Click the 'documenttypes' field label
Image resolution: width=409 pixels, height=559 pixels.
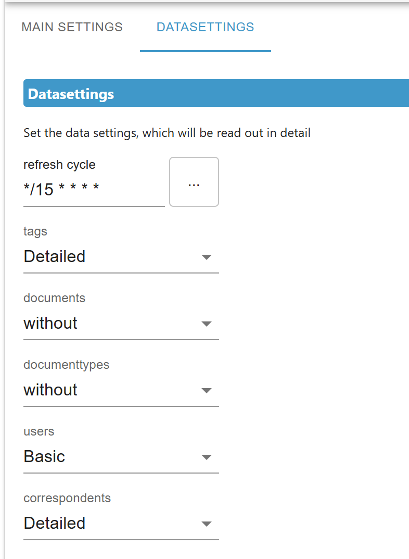point(66,365)
